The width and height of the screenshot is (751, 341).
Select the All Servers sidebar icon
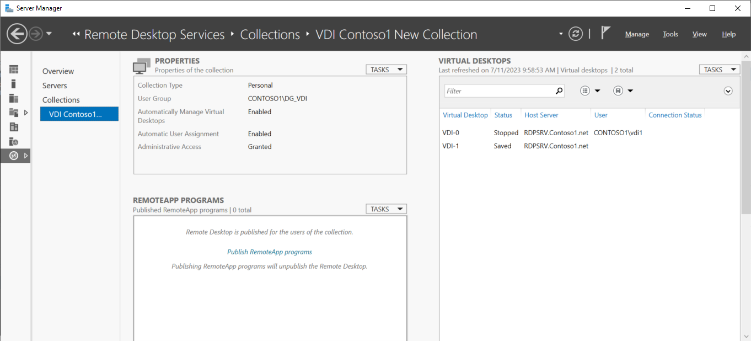(x=14, y=98)
